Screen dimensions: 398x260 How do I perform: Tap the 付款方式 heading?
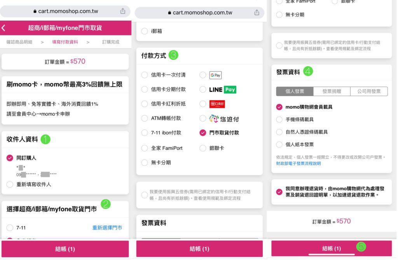(154, 55)
